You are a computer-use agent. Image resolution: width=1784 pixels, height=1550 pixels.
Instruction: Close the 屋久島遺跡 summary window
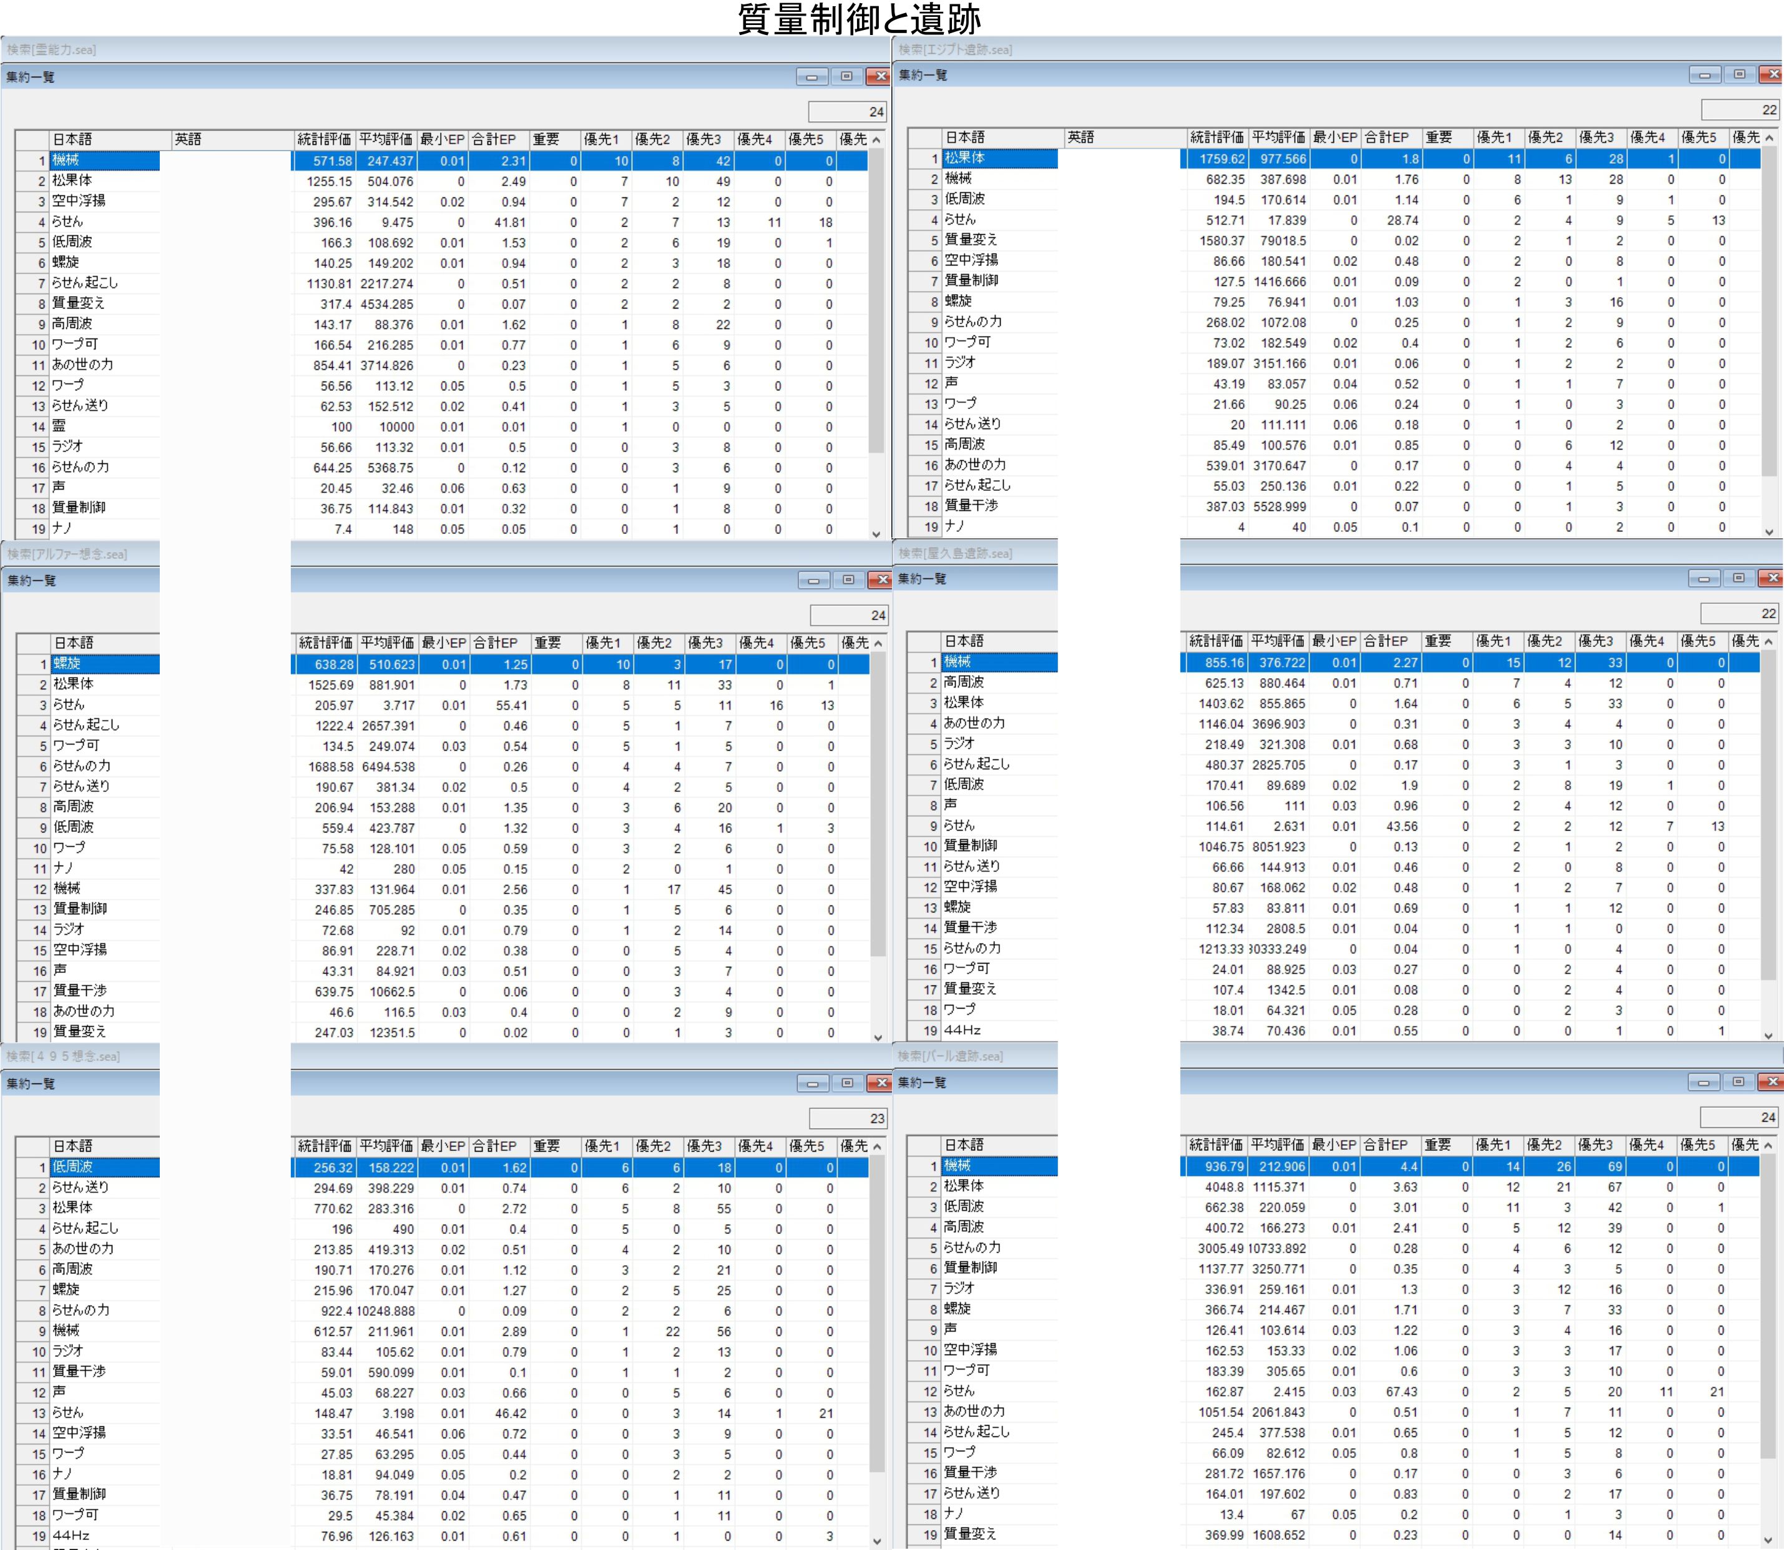point(1771,578)
